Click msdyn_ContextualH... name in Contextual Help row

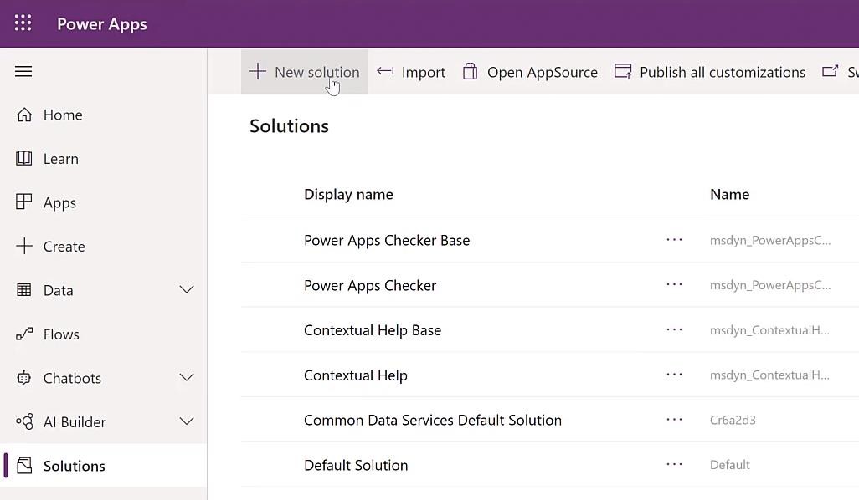coord(769,375)
